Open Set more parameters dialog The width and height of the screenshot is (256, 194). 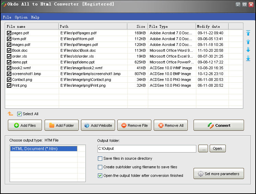219,174
